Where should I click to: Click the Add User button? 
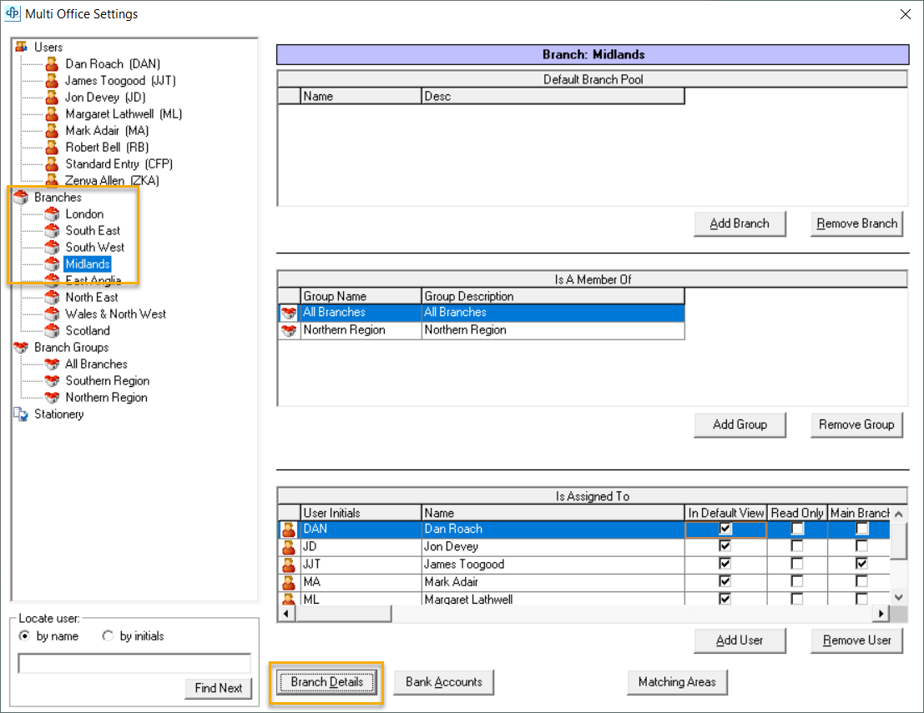coord(740,640)
